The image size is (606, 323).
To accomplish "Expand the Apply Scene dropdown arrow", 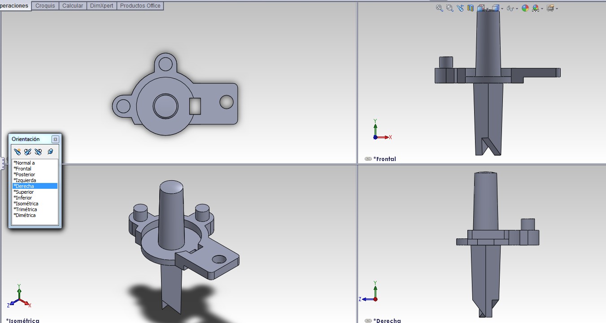I will pyautogui.click(x=542, y=8).
